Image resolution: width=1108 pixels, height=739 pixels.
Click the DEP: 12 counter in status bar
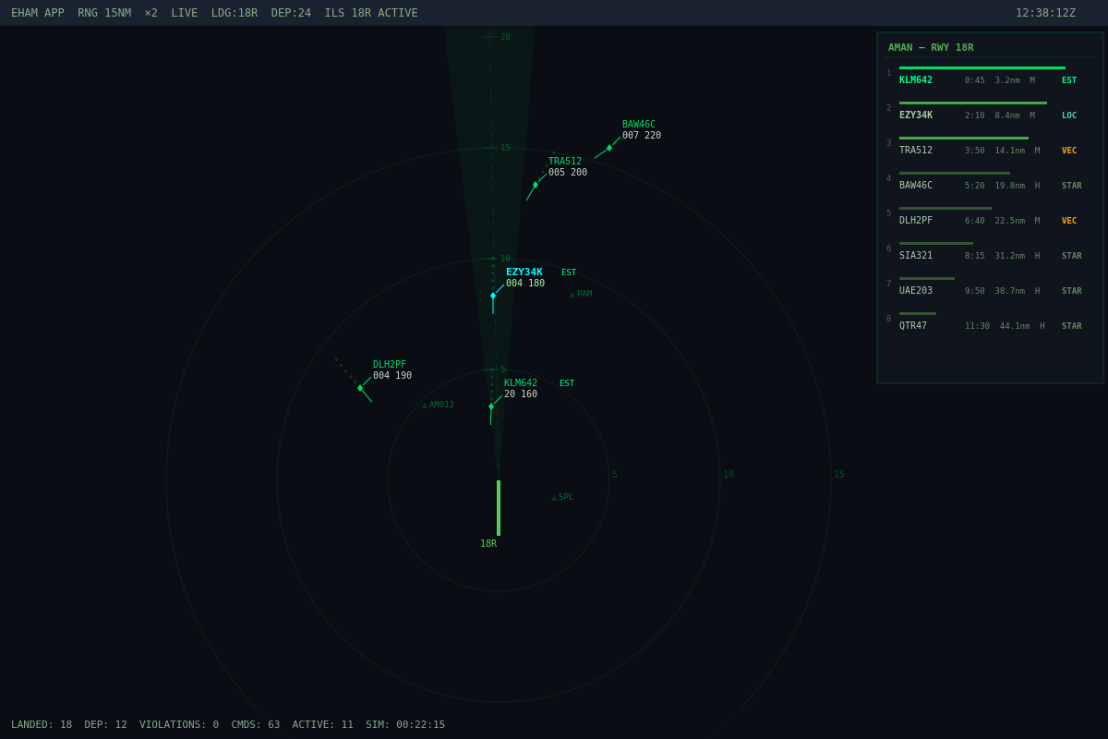point(106,725)
